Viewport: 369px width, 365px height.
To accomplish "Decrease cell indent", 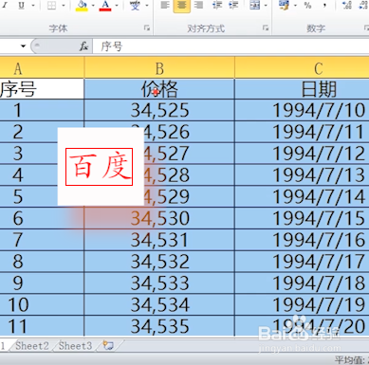I will (217, 5).
